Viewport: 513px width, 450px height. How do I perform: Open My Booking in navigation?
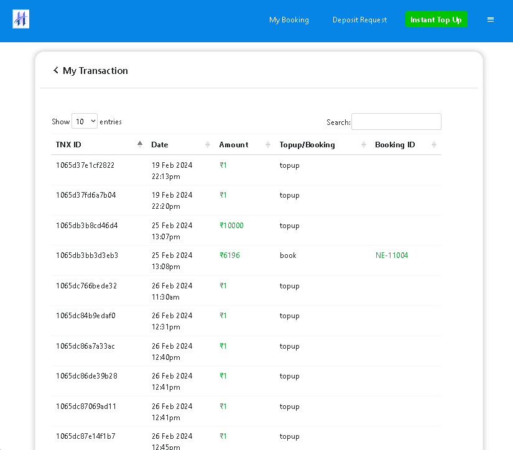[289, 20]
